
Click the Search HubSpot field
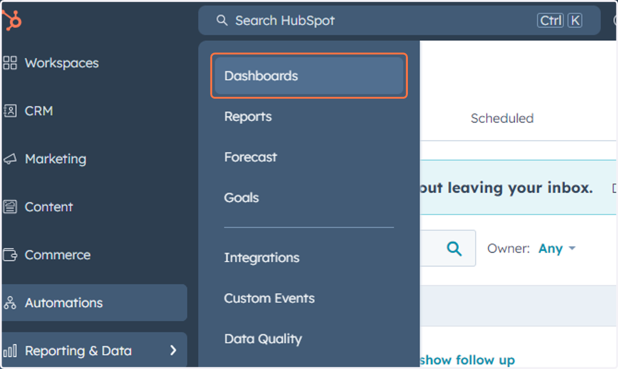pos(399,21)
